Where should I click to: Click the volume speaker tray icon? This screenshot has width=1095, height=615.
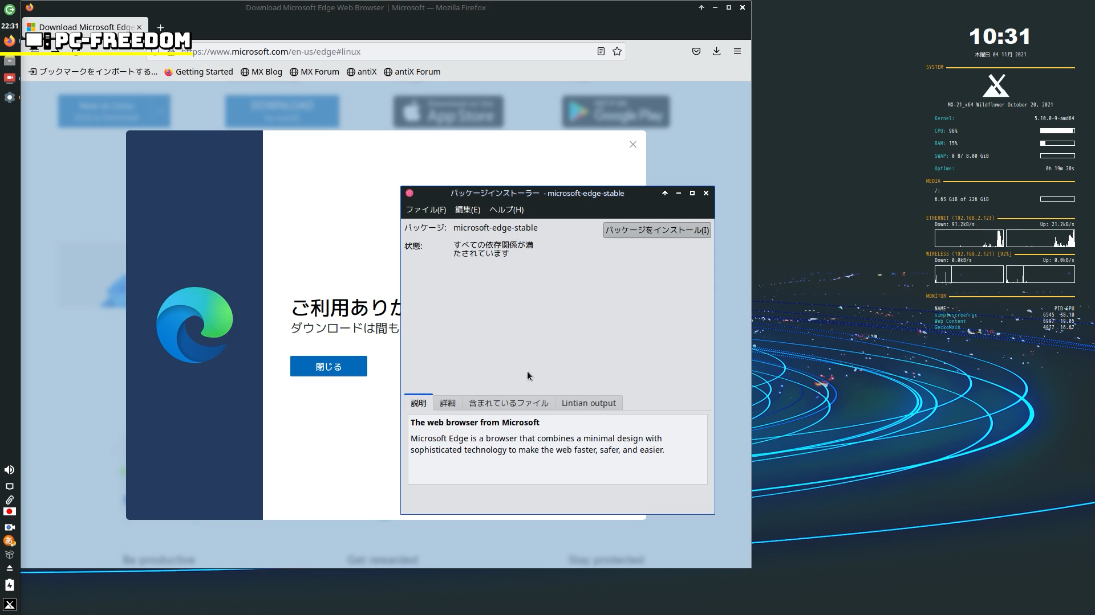[9, 470]
